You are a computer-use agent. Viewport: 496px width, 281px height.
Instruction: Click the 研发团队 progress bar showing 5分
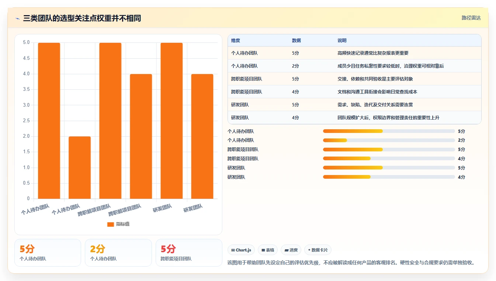[x=389, y=168]
